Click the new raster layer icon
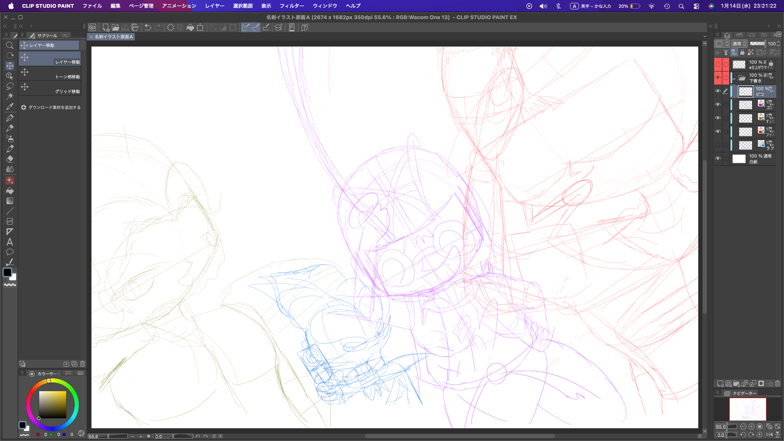This screenshot has height=441, width=784. (720, 383)
